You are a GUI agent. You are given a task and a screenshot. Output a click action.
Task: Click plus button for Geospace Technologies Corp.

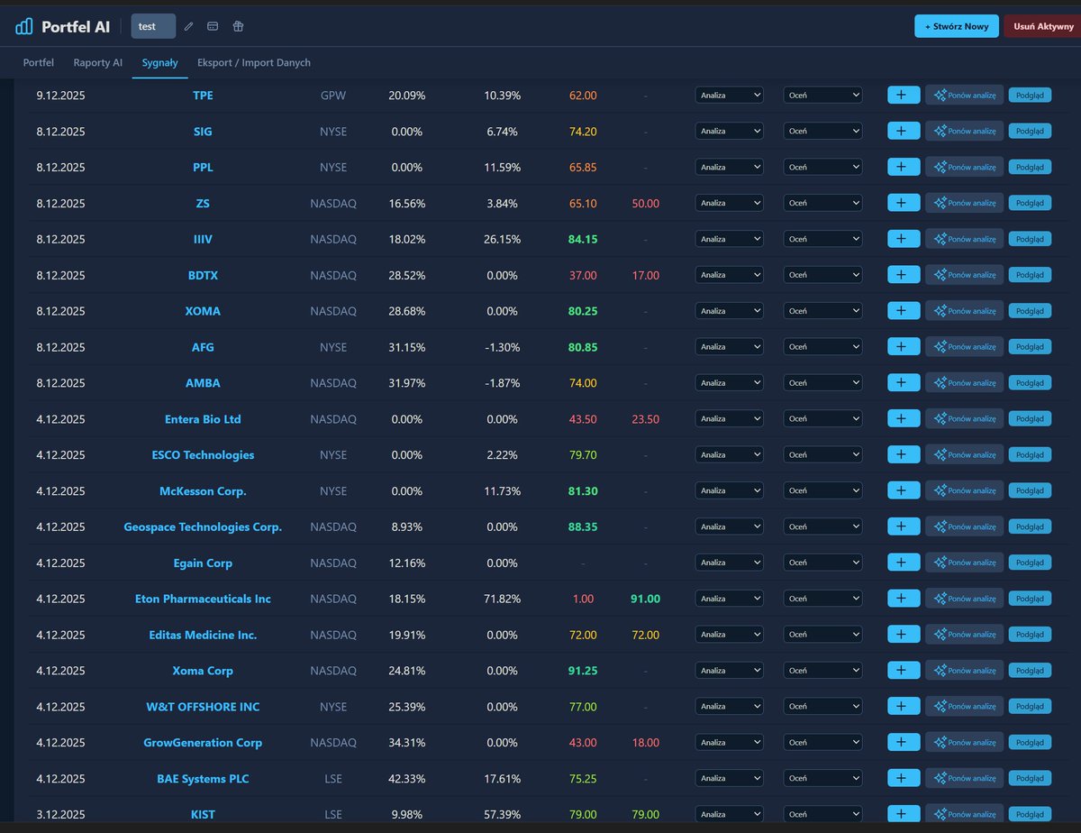click(904, 526)
